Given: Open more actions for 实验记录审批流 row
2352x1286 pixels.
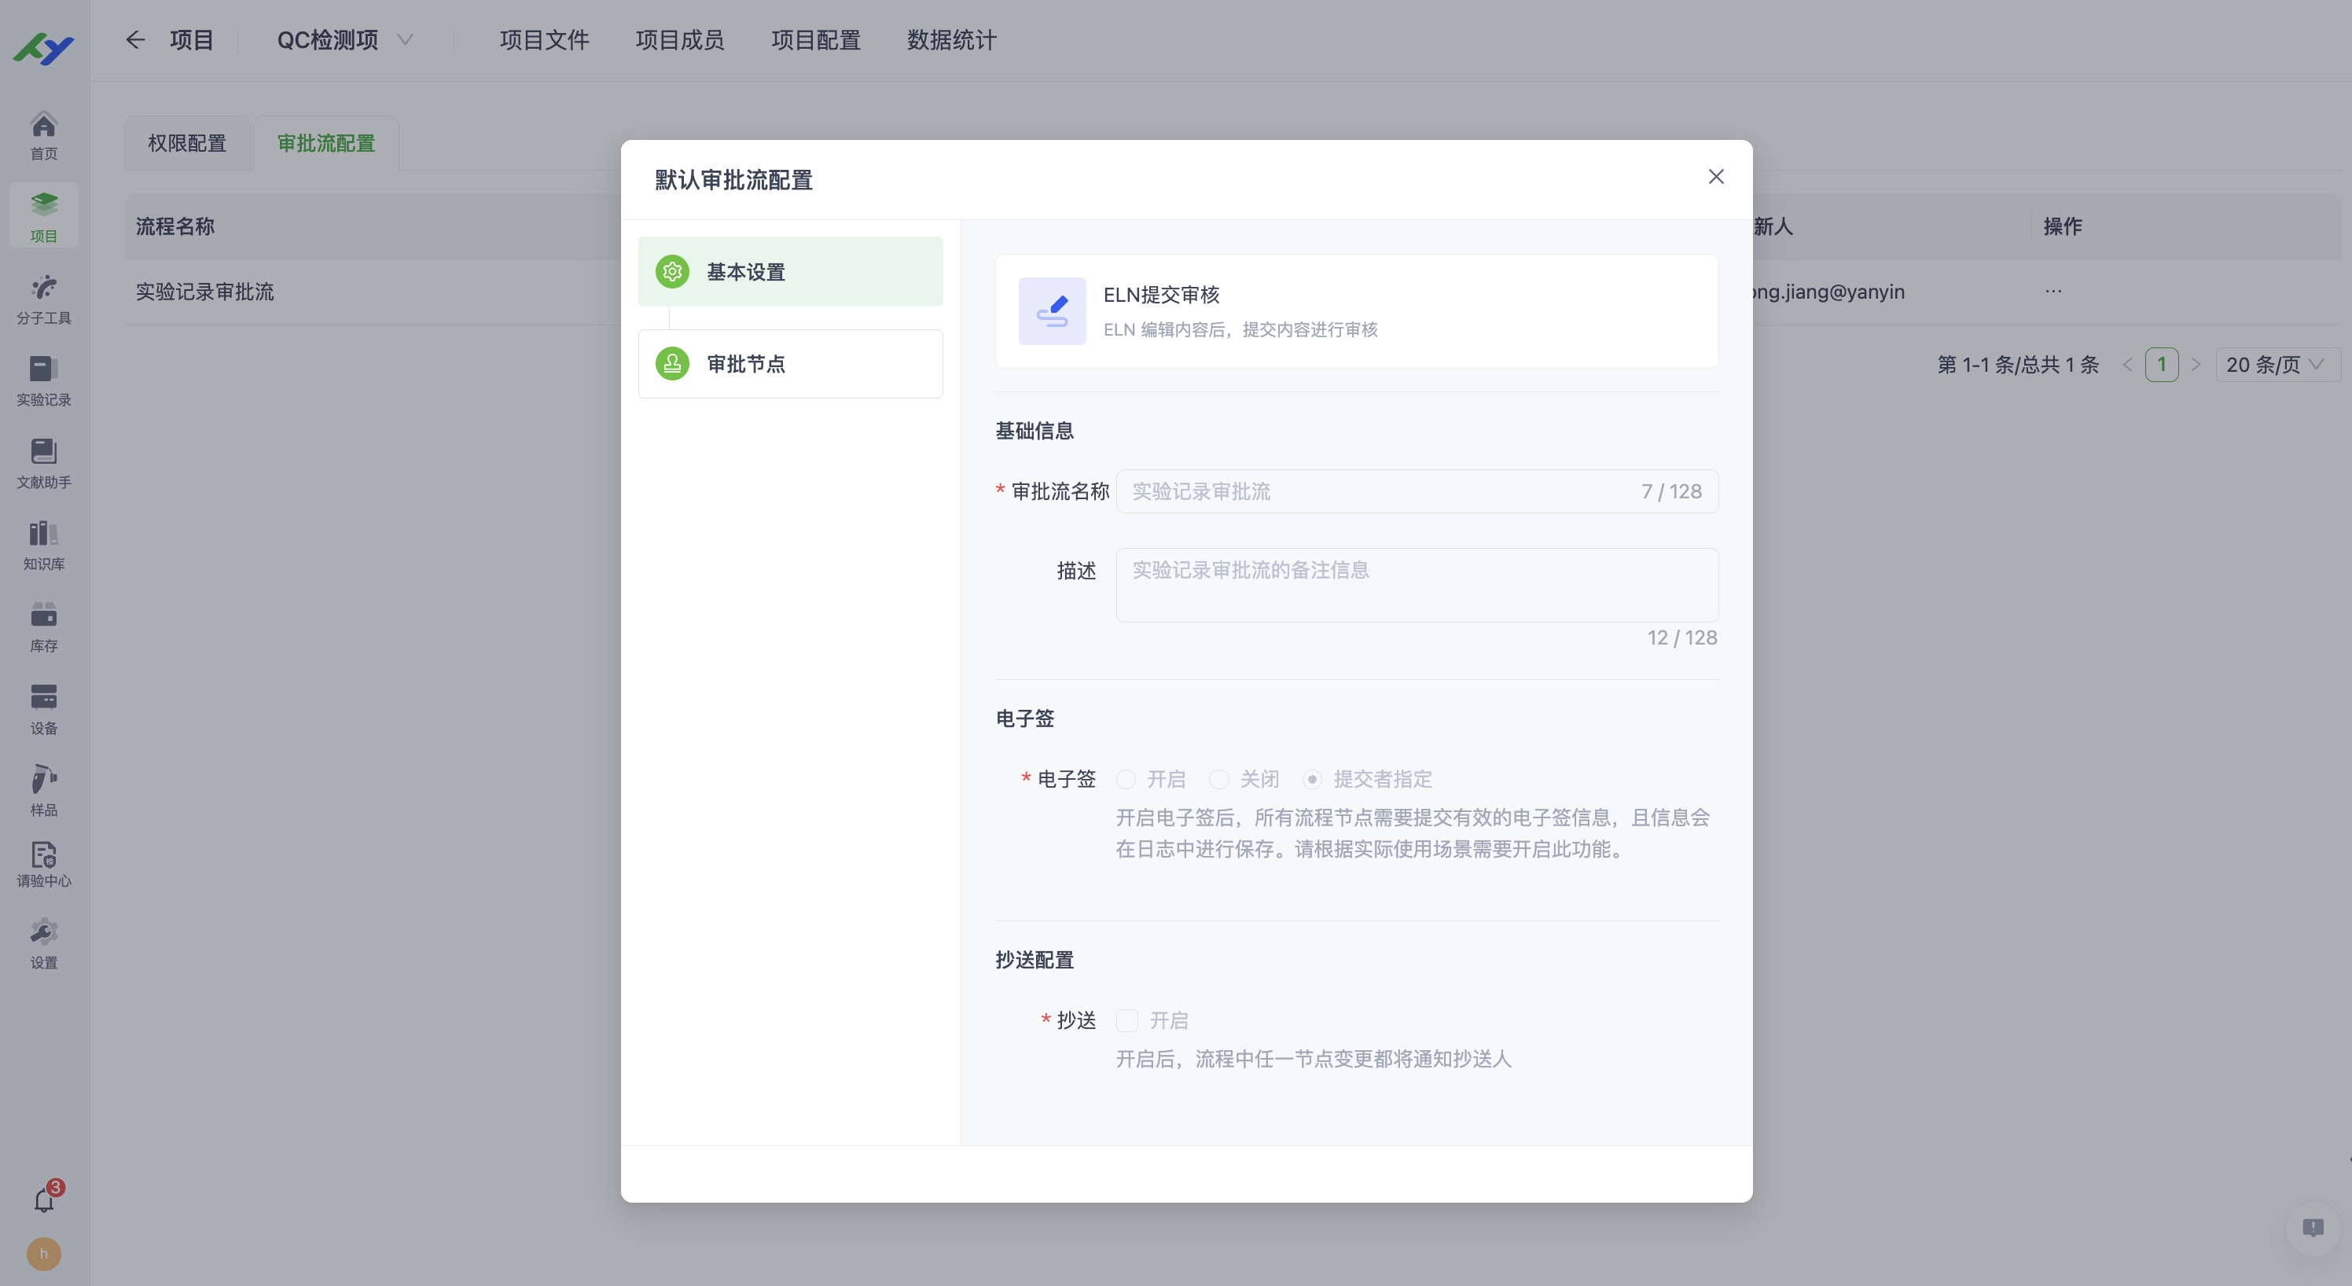Looking at the screenshot, I should tap(2054, 291).
